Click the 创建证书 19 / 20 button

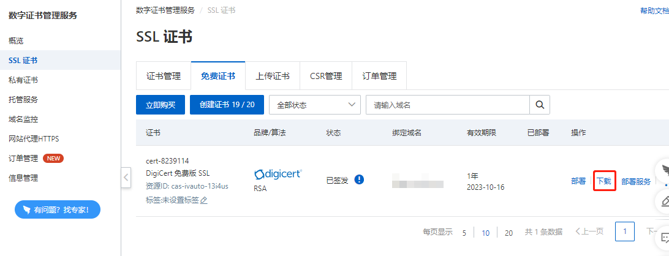click(x=227, y=105)
